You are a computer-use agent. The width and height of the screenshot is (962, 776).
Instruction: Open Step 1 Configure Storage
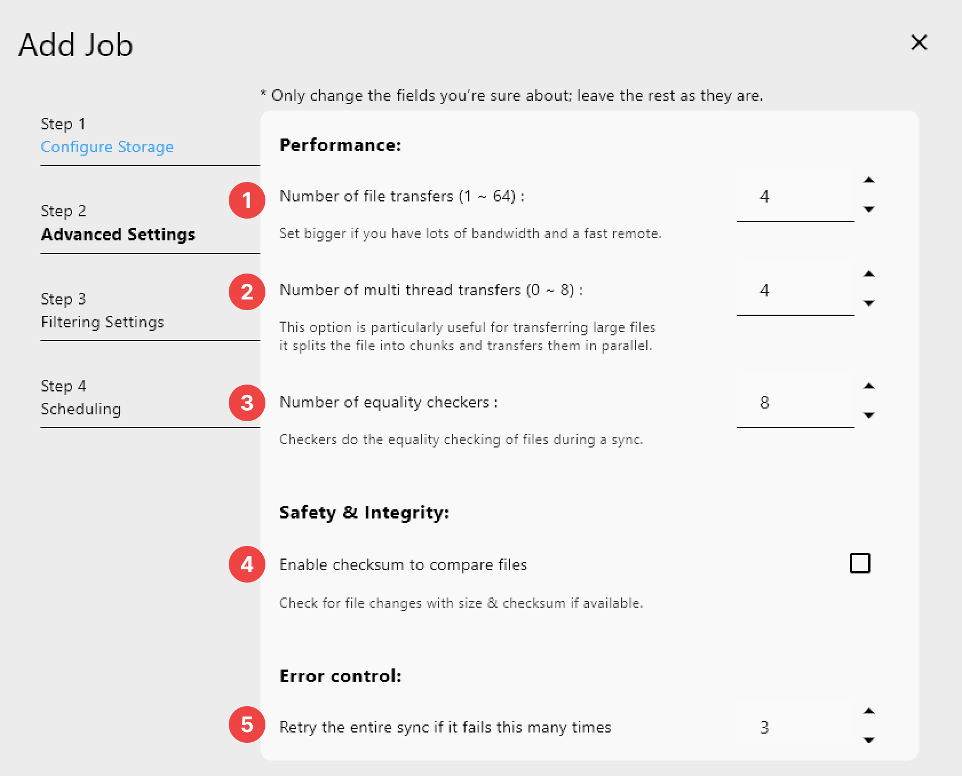click(x=107, y=147)
